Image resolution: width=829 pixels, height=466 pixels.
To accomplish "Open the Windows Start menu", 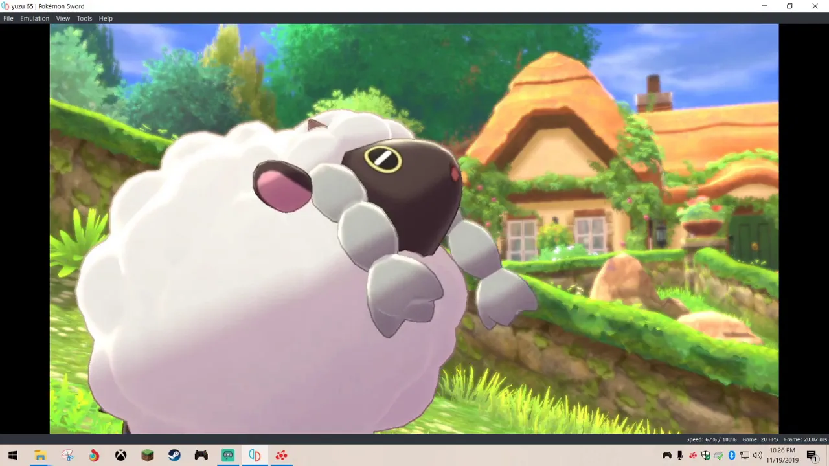I will coord(13,455).
